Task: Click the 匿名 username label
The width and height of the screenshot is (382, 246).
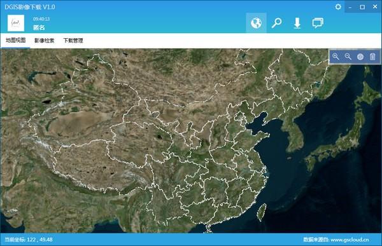Action: click(39, 27)
